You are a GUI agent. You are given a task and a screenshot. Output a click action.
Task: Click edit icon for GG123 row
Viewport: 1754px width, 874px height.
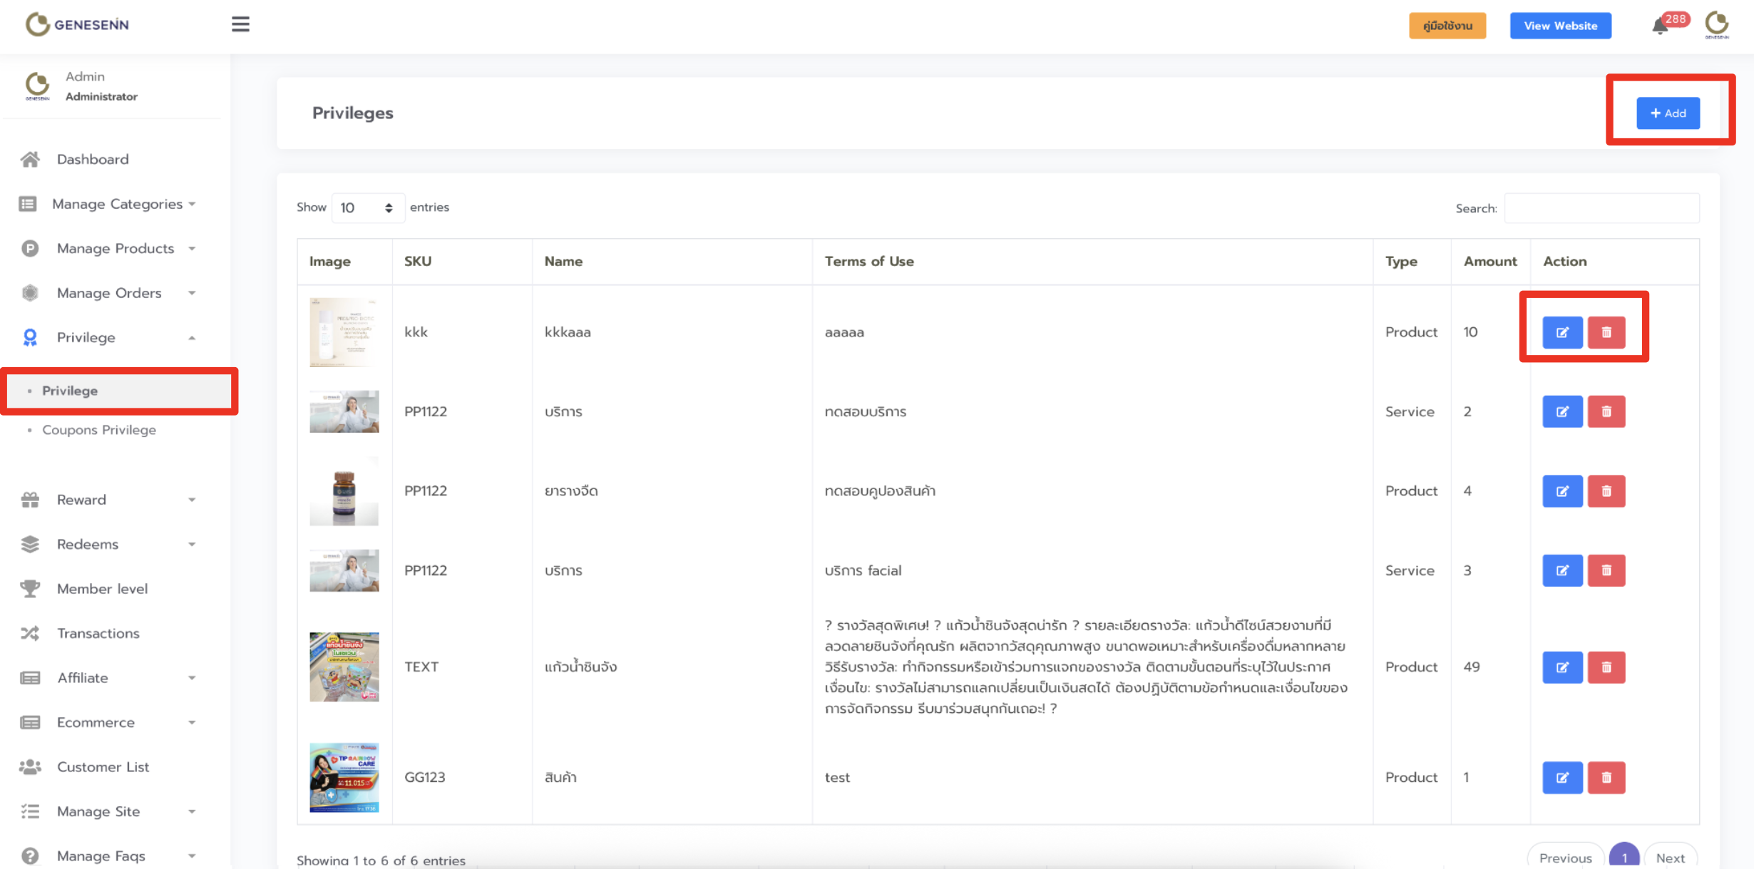(x=1561, y=778)
